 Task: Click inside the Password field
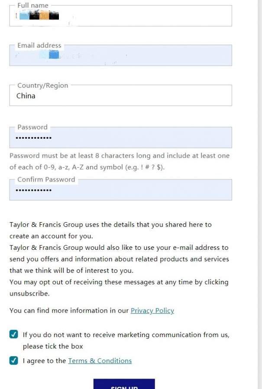point(130,138)
